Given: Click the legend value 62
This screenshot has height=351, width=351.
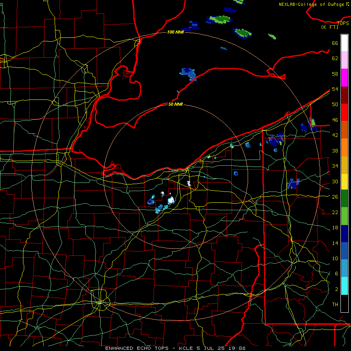Looking at the screenshot, I should click(x=335, y=58).
